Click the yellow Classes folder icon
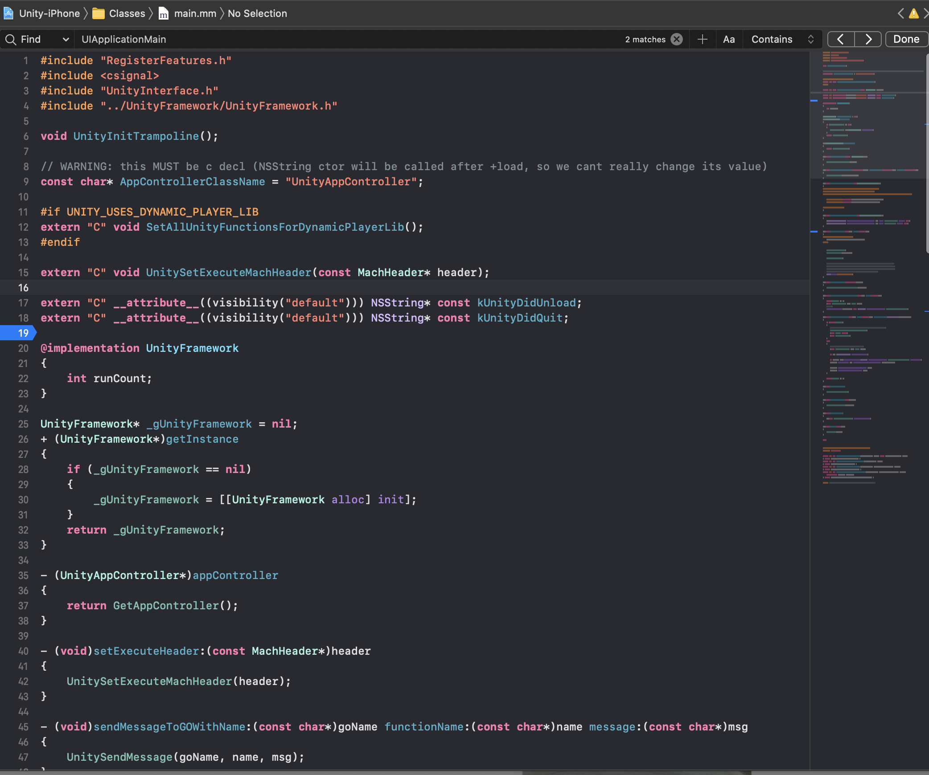 pos(99,14)
